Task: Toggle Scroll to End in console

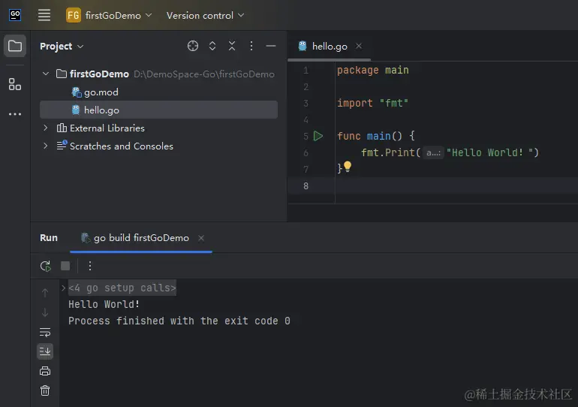Action: click(x=45, y=351)
